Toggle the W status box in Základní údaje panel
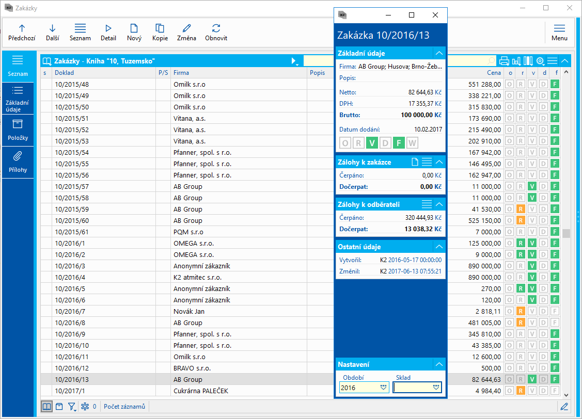 click(x=412, y=143)
